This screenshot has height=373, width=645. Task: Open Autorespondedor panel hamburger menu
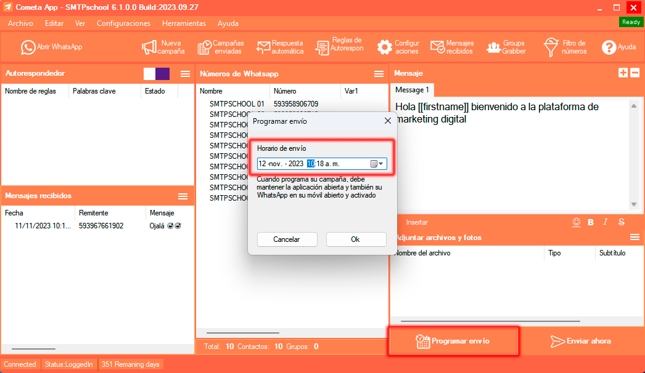click(185, 73)
